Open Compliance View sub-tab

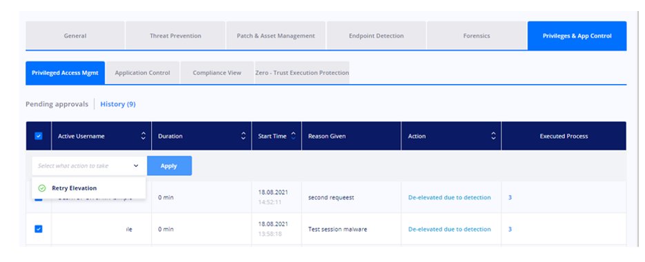[217, 73]
